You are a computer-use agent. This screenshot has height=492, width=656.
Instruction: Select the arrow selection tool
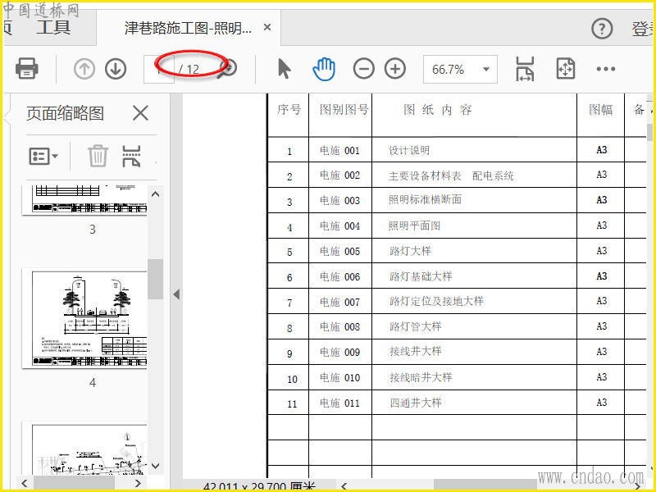284,69
